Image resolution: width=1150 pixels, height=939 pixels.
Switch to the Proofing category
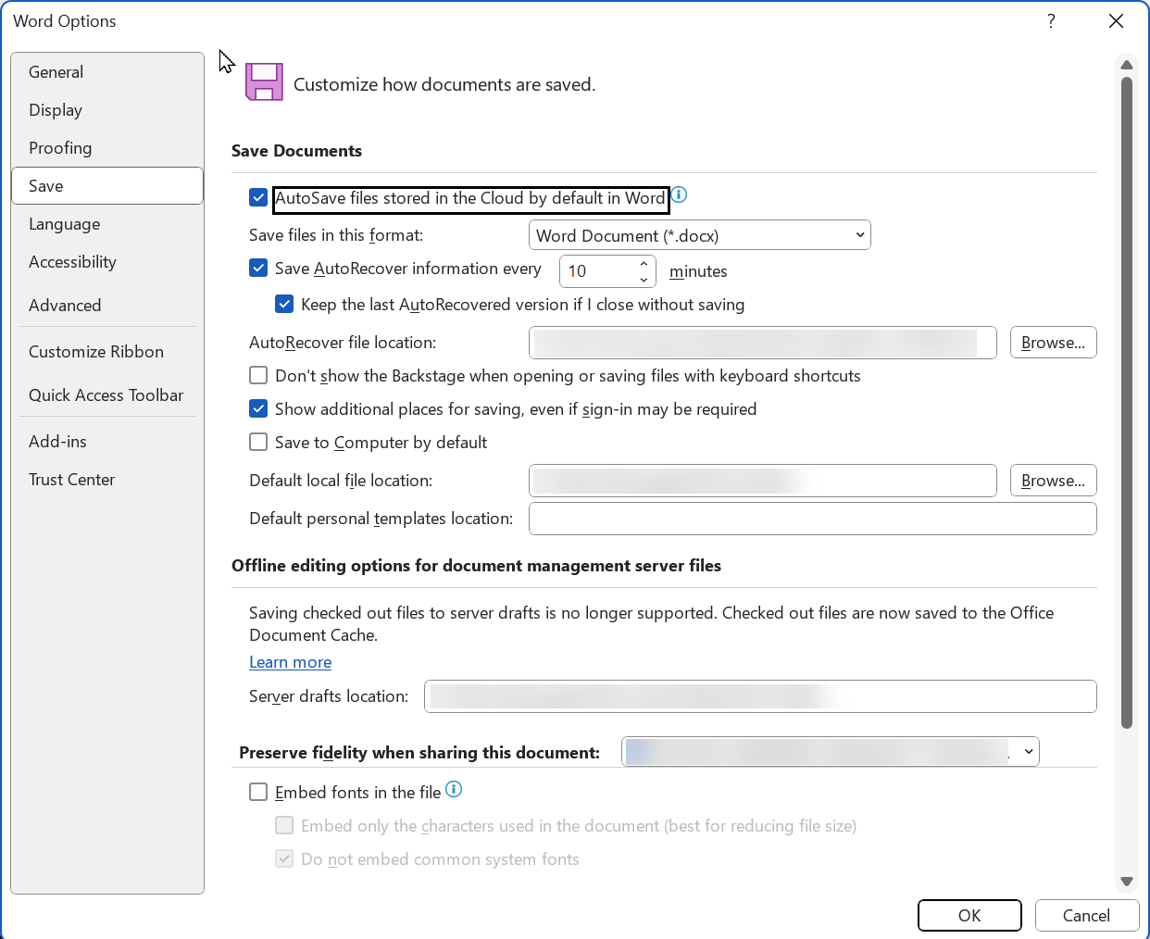click(60, 147)
